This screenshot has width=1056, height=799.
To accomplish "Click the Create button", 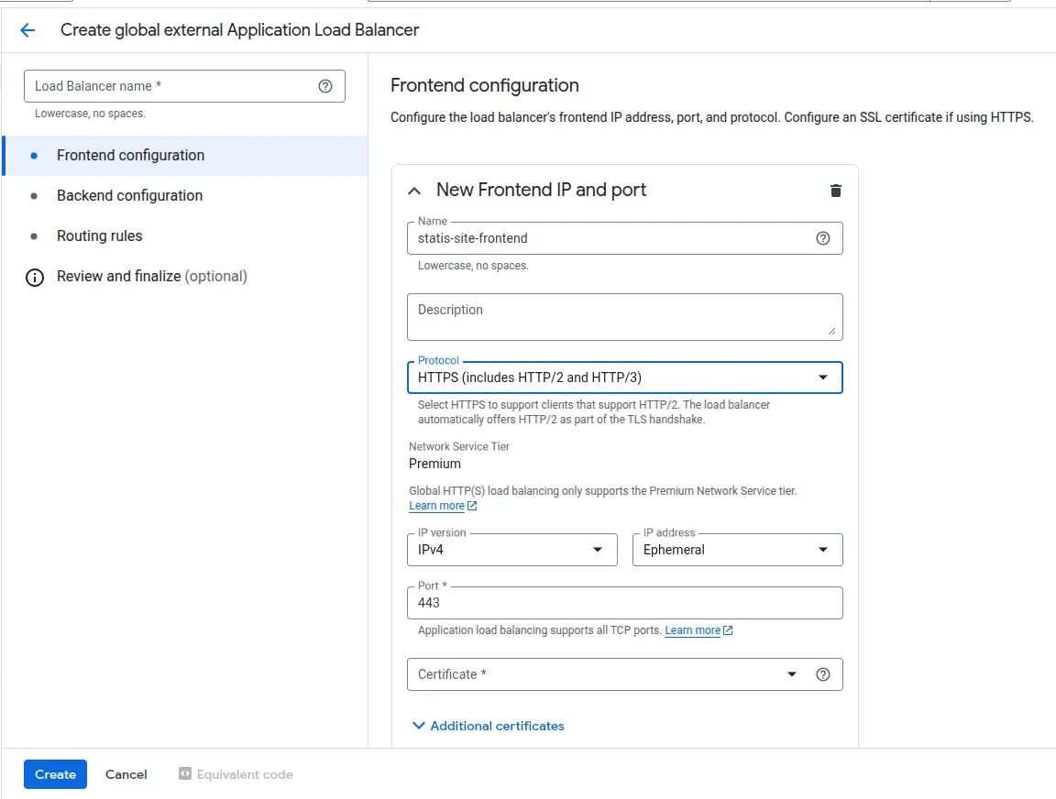I will coord(54,774).
